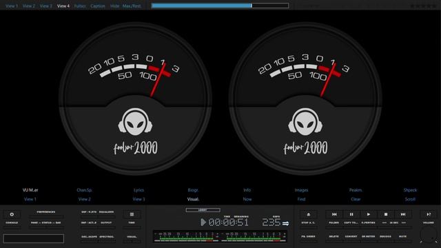Click View 2 in the lower link row

(x=84, y=199)
